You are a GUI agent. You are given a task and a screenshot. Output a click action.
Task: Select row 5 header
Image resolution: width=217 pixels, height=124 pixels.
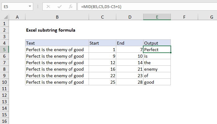4,50
